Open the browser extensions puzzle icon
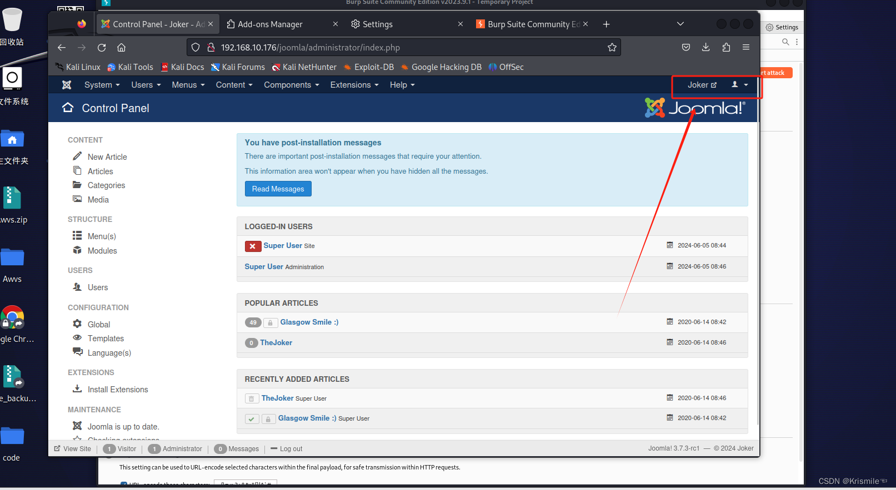This screenshot has height=490, width=896. tap(726, 47)
